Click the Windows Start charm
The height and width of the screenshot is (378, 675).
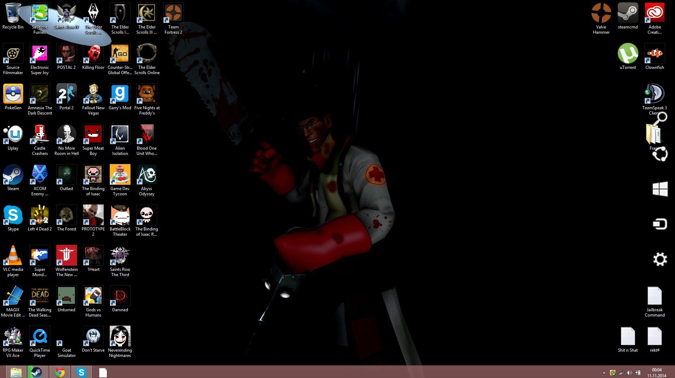point(660,189)
